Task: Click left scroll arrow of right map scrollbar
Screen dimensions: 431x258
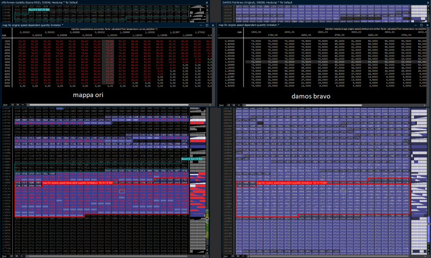Action: pos(244,105)
